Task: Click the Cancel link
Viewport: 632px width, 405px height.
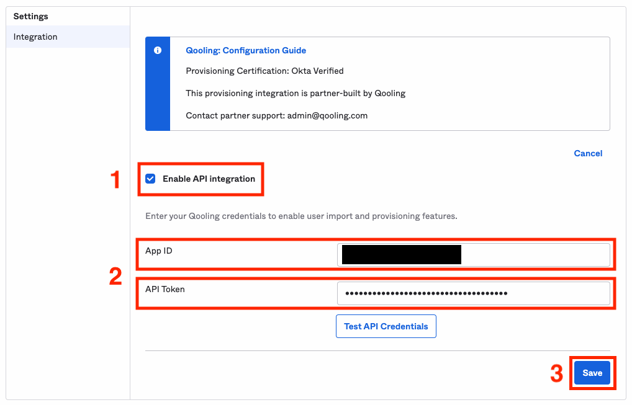Action: pyautogui.click(x=588, y=153)
